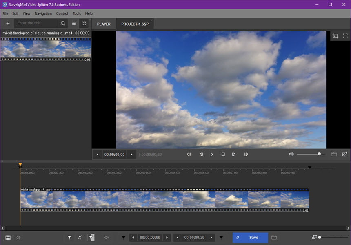Toggle audio silence for the fragment

point(107,238)
